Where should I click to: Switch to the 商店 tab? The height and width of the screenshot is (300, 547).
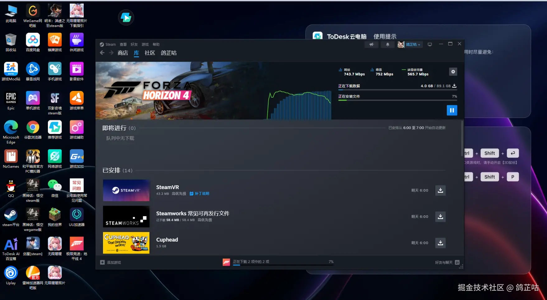[123, 53]
